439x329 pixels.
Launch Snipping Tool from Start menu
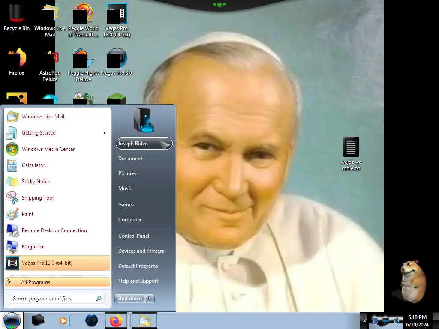58,198
